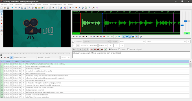This screenshot has width=192, height=101.
Task: Select the Cuadro radio button
Action: coord(119,49)
